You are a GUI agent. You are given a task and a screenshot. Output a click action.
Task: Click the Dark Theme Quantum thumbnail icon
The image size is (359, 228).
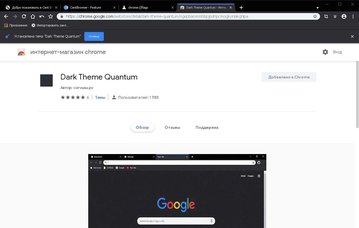46,80
